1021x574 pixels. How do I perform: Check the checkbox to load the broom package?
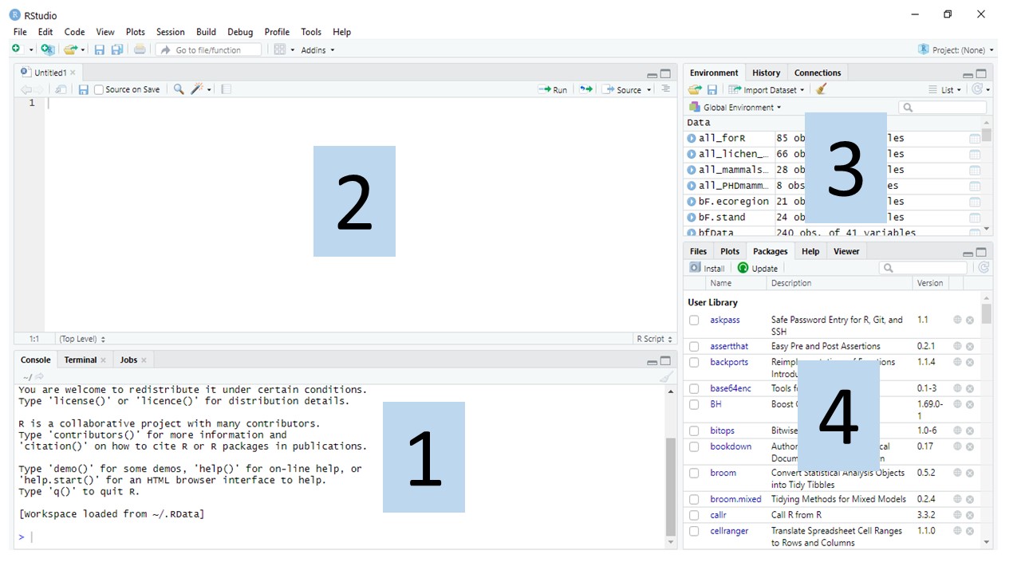[x=693, y=473]
